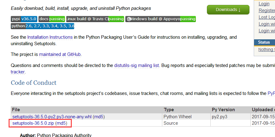Open the python versions badge
Screen dimensions: 275x137
click(42, 26)
